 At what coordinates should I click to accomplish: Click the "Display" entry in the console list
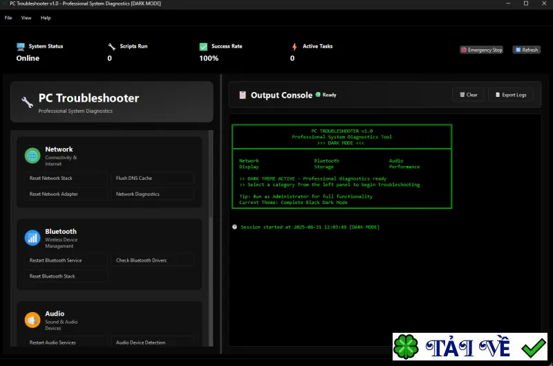tap(249, 167)
